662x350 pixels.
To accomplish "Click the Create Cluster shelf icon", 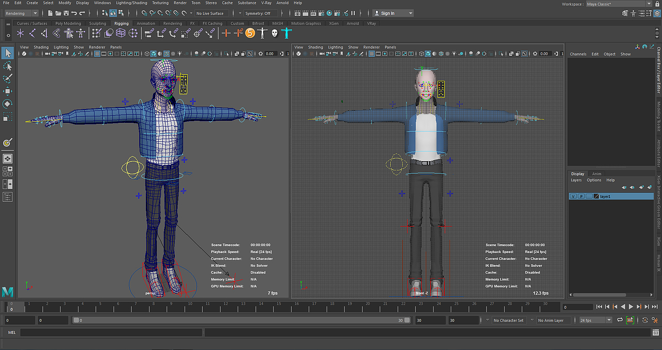I will point(133,33).
